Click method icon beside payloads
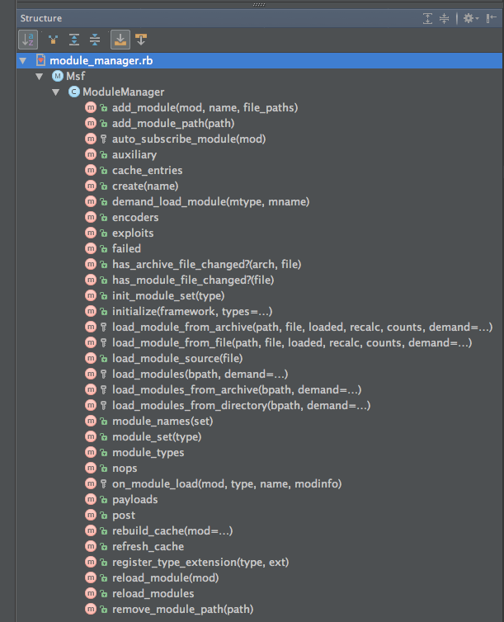The image size is (504, 622). tap(91, 499)
